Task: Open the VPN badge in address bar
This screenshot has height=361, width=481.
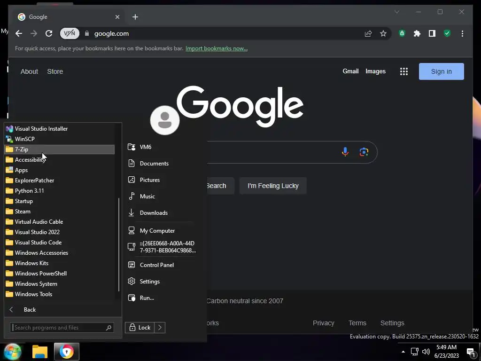Action: point(70,33)
